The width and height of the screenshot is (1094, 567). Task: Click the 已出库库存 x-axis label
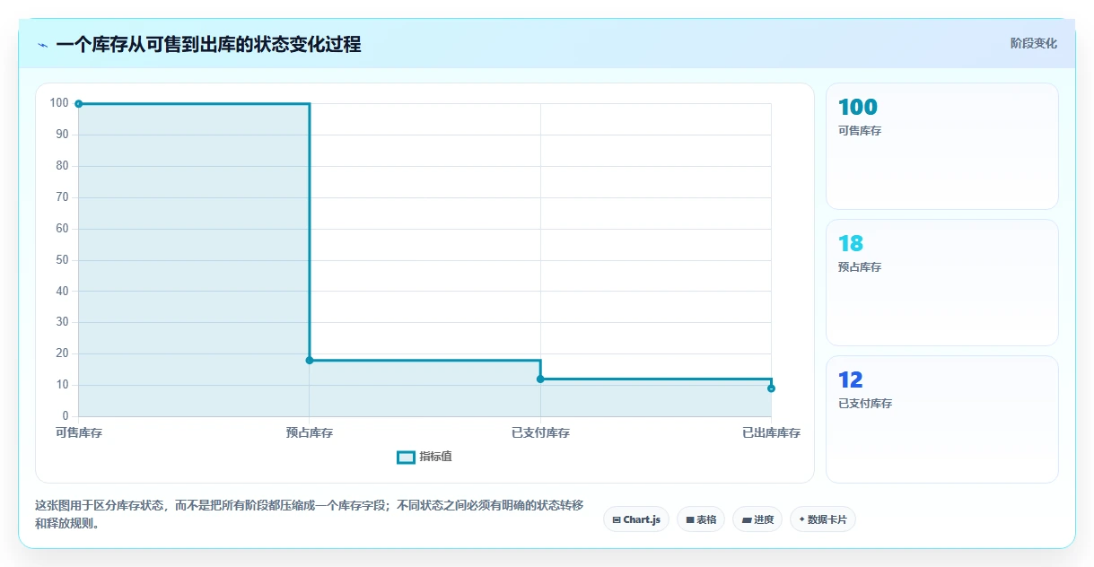771,433
